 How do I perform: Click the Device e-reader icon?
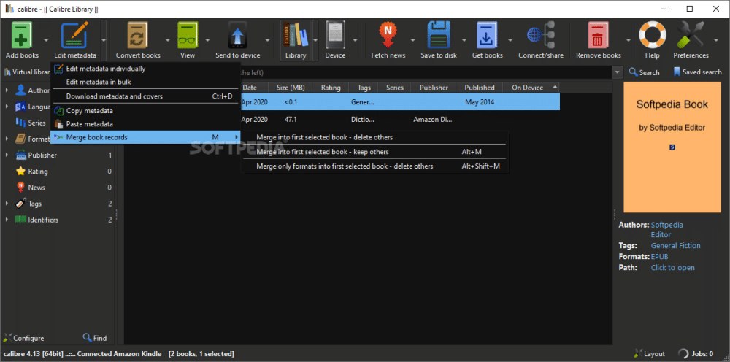(335, 35)
